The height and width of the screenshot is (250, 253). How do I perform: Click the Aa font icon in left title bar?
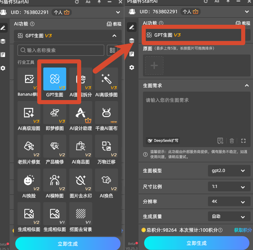coord(88,2)
